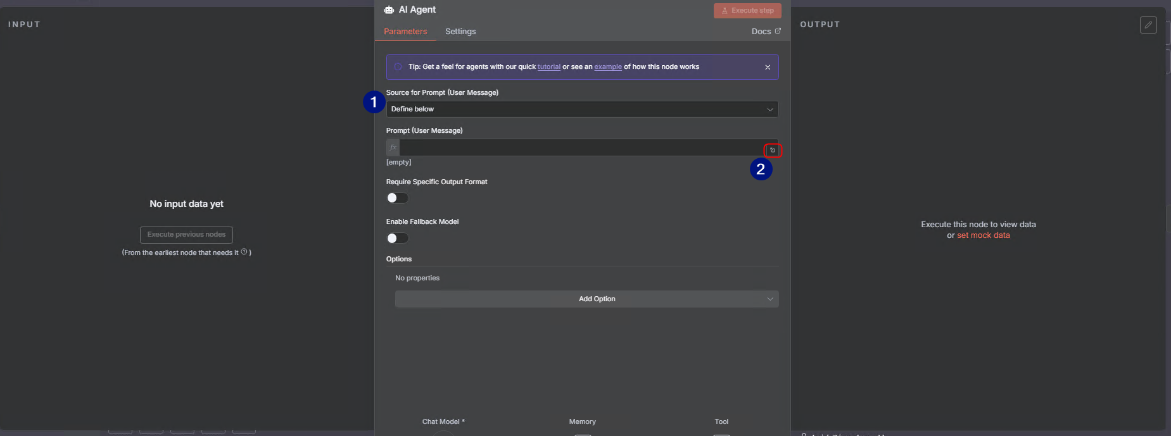Focus the Prompt (User Message) input field
Screen dimensions: 1171x436
pos(579,147)
